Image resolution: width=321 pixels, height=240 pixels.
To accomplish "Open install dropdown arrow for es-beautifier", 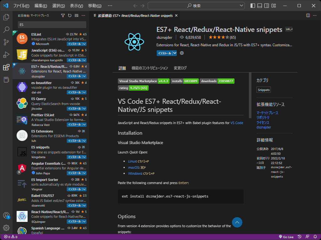I will [84, 92].
